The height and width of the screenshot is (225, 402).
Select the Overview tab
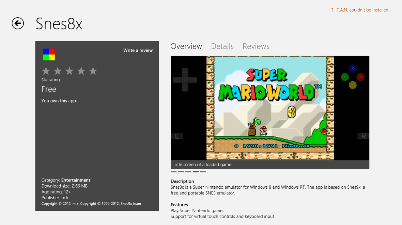(x=186, y=46)
